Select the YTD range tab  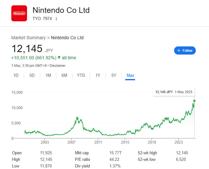(x=81, y=75)
